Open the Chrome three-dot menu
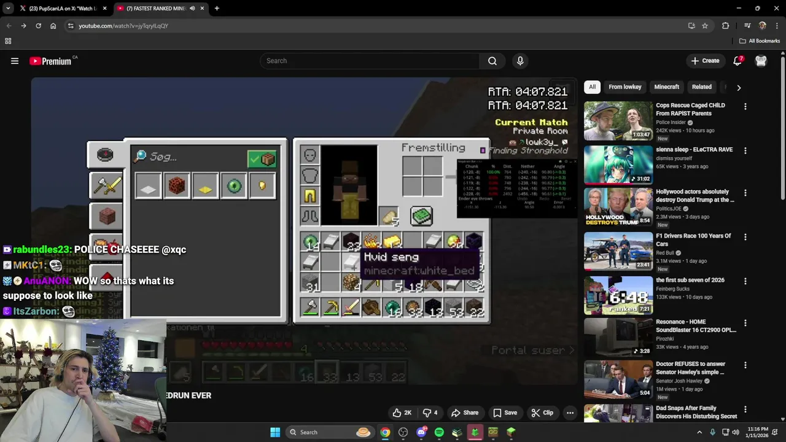The image size is (786, 442). coord(777,26)
